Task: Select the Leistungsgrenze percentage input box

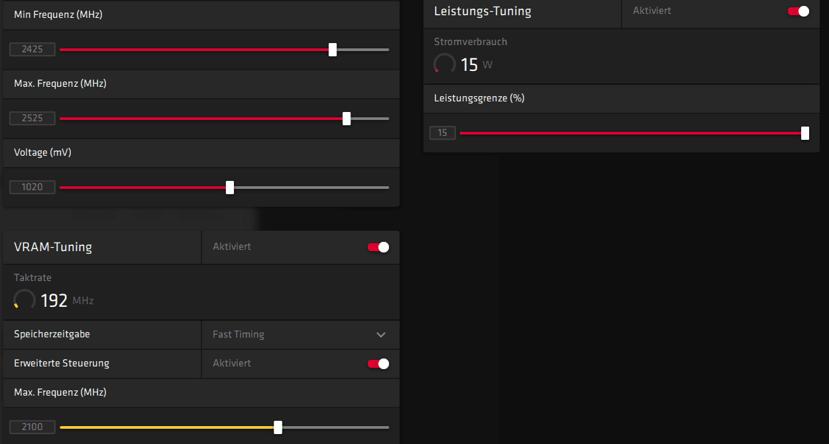Action: coord(442,133)
